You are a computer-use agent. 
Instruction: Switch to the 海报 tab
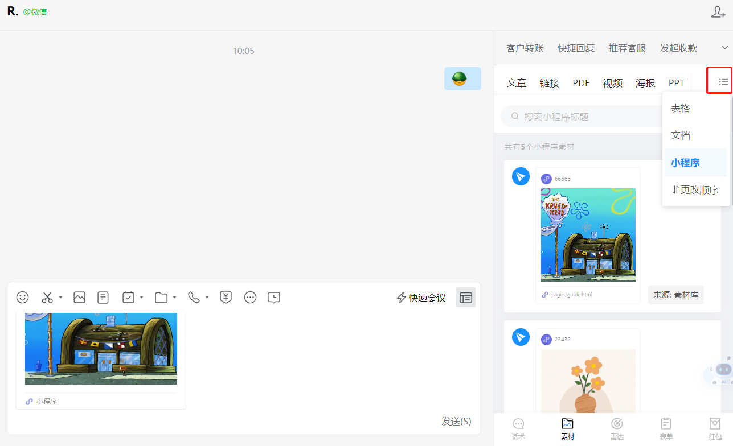pos(645,83)
